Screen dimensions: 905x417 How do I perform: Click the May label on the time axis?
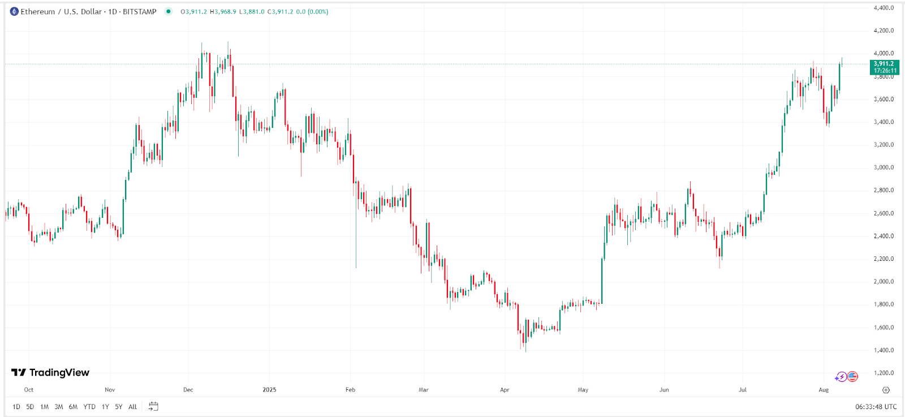click(583, 390)
